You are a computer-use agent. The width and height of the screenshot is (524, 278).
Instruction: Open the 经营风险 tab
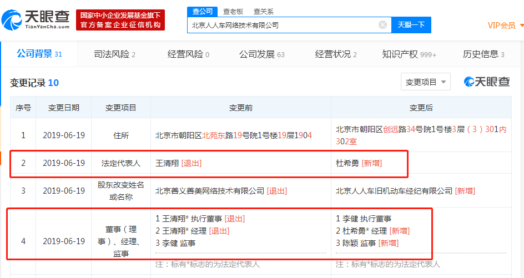[x=188, y=54]
